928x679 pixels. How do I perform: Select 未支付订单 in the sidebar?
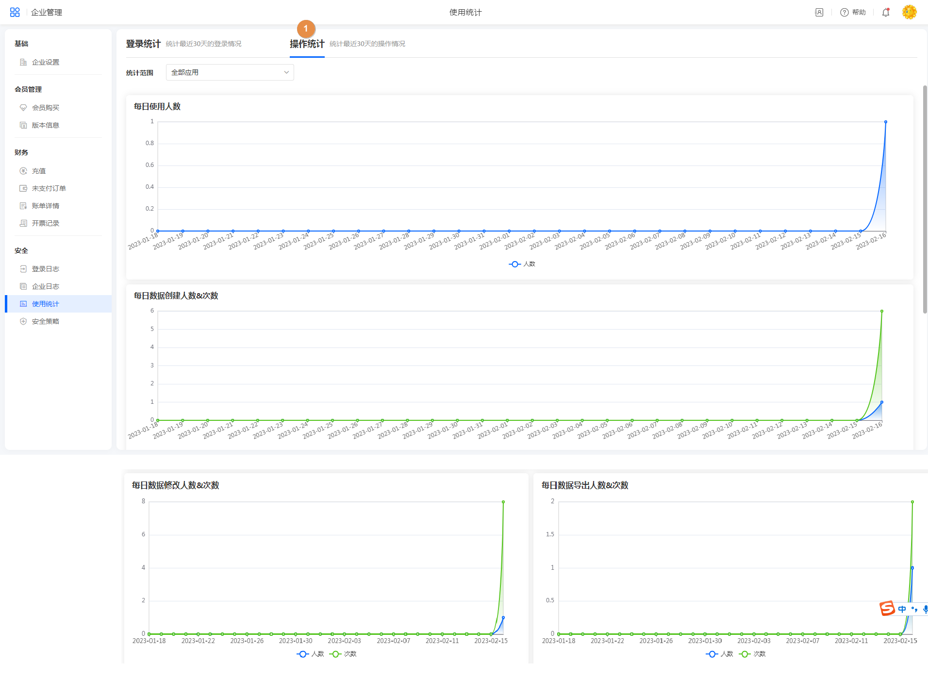pyautogui.click(x=49, y=188)
